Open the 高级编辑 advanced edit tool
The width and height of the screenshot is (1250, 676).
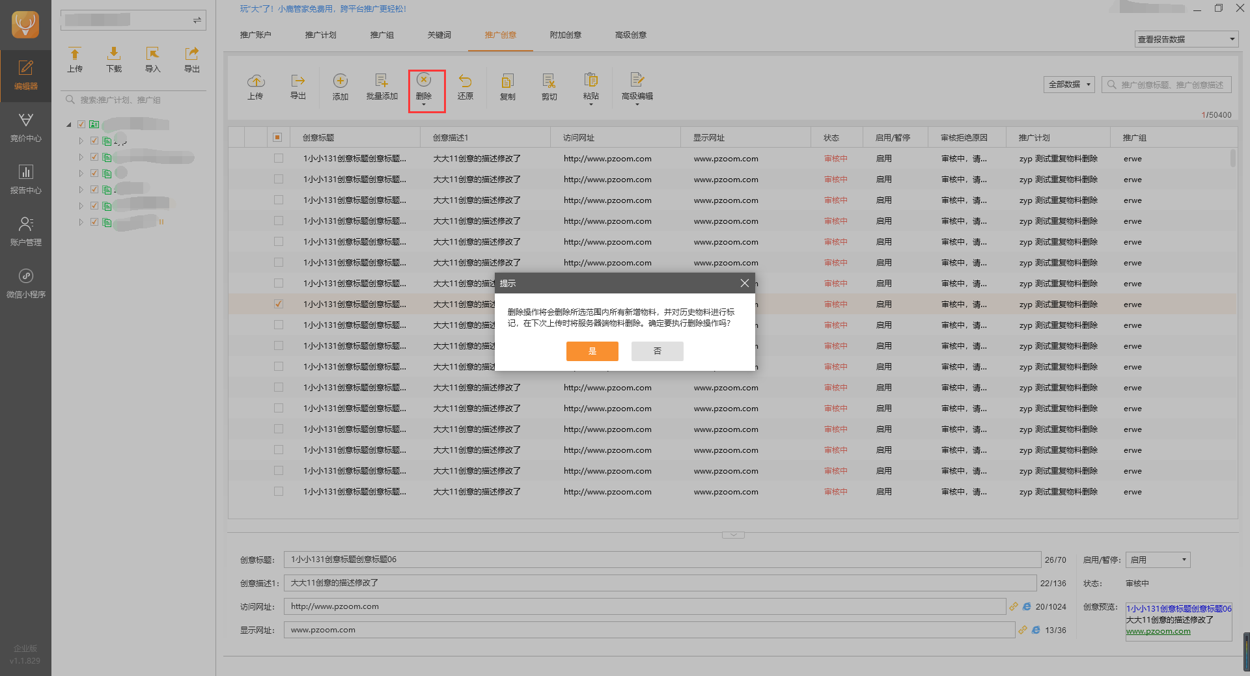637,88
